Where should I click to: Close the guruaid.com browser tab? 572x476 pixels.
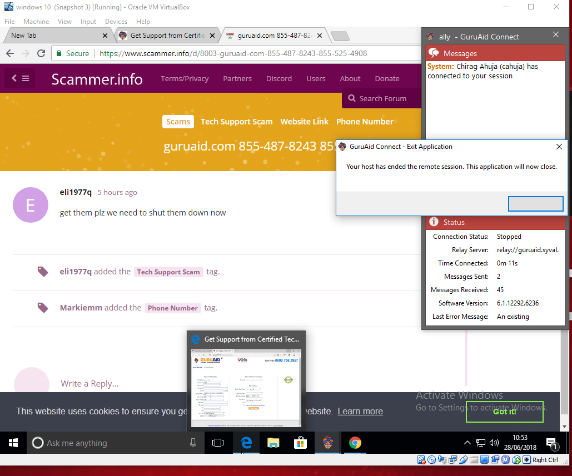[320, 36]
